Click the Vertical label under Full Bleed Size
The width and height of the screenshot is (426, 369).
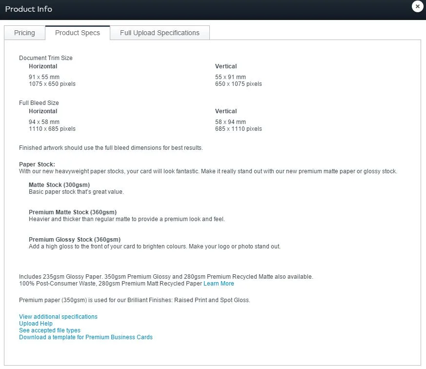point(226,111)
